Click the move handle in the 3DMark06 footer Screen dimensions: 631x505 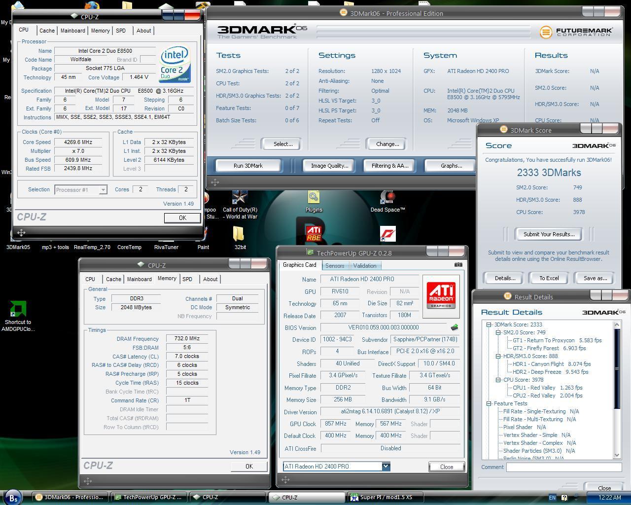pos(215,182)
